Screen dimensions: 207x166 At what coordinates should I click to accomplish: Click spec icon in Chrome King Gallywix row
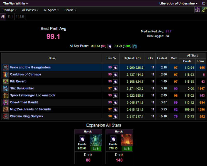coord(115,117)
